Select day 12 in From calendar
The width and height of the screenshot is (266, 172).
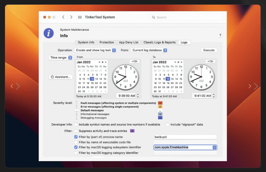click(x=92, y=79)
